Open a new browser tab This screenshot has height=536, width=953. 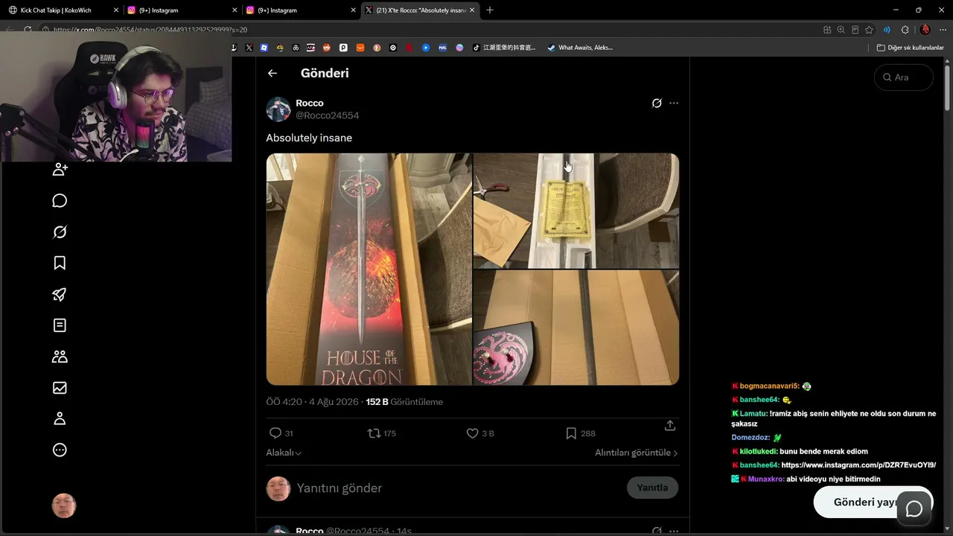490,10
